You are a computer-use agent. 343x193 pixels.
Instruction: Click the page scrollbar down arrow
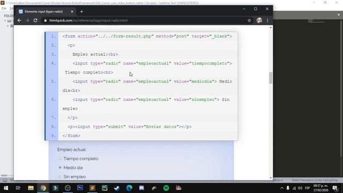271,178
